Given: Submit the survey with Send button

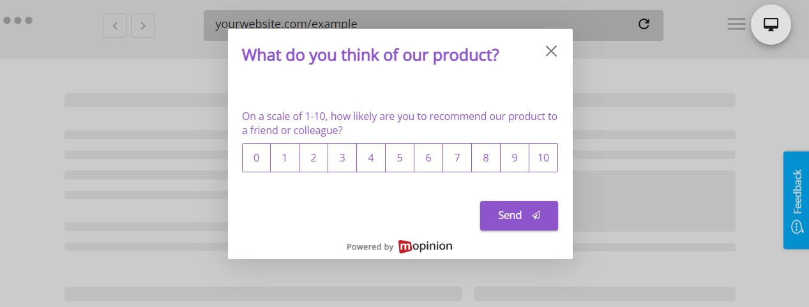Looking at the screenshot, I should (518, 216).
